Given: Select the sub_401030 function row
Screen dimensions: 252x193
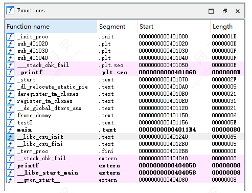Looking at the screenshot, I should (125, 51).
